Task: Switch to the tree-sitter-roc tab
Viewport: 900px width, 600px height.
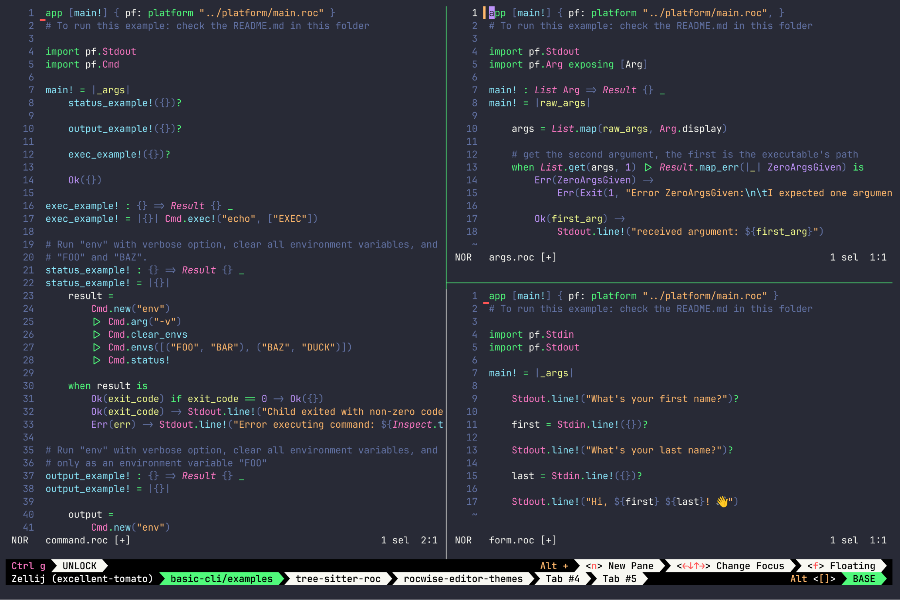Action: 338,579
